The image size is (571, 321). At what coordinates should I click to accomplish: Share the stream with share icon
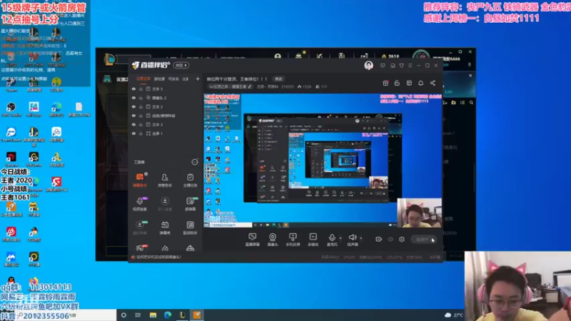(x=433, y=83)
